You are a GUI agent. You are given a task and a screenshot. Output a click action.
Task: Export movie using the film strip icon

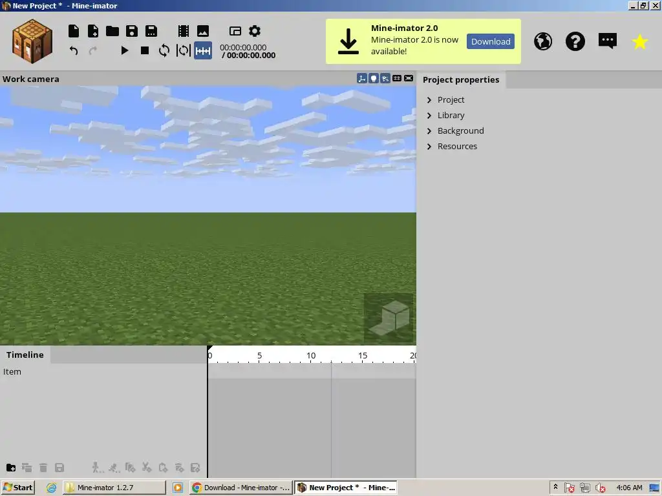point(183,31)
